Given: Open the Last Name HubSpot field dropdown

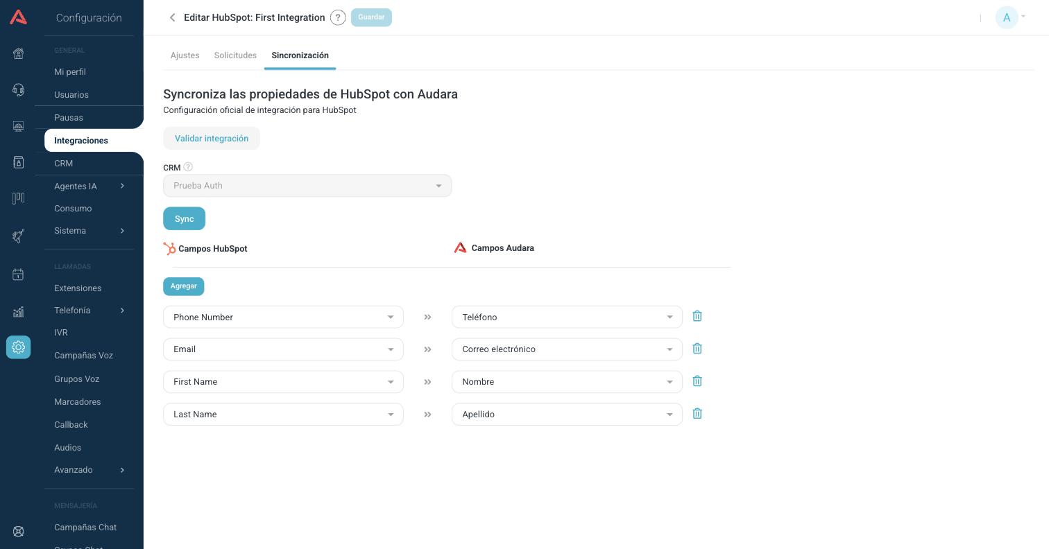Looking at the screenshot, I should pos(283,415).
